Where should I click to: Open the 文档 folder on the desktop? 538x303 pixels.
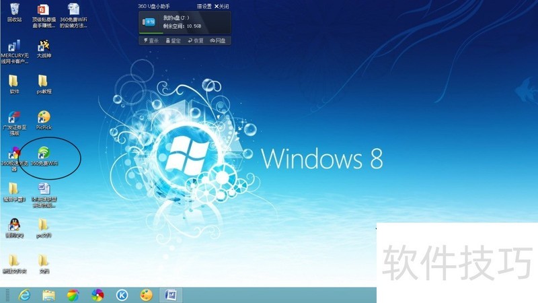pos(44,264)
